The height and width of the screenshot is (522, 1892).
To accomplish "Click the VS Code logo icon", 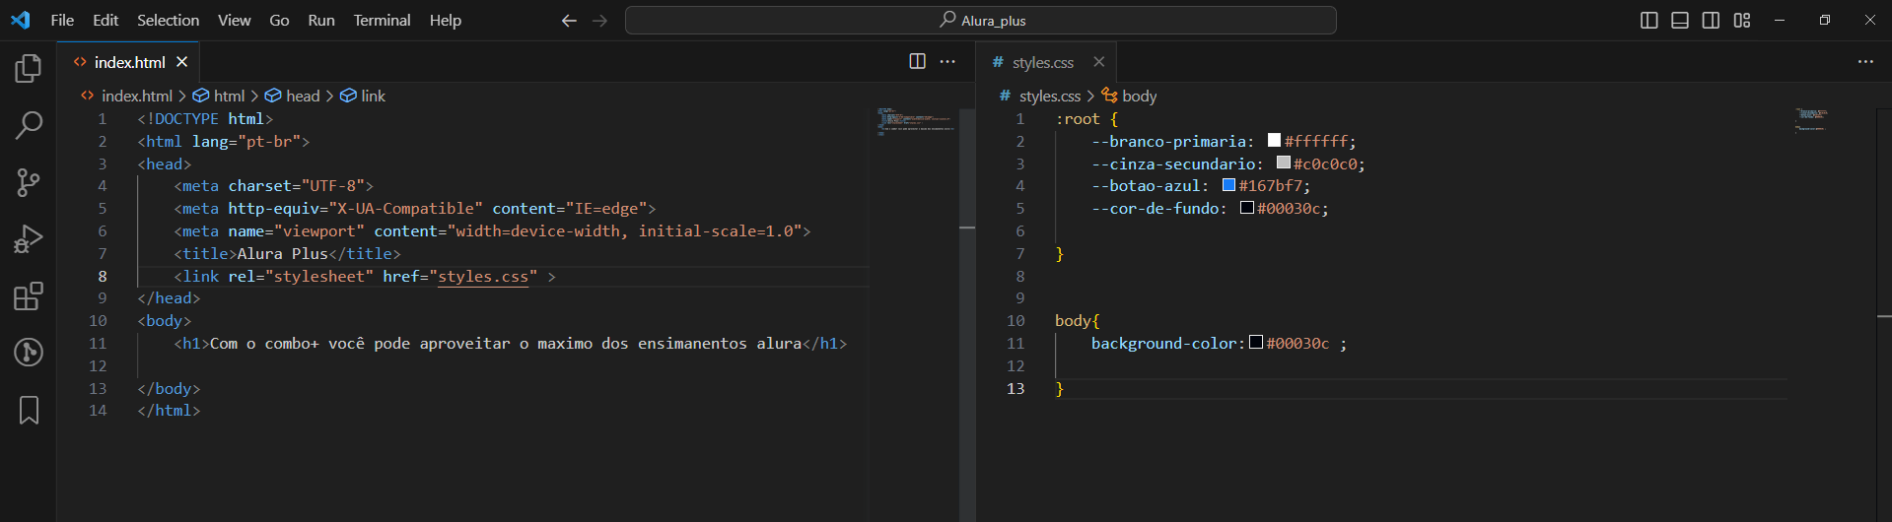I will 20,20.
